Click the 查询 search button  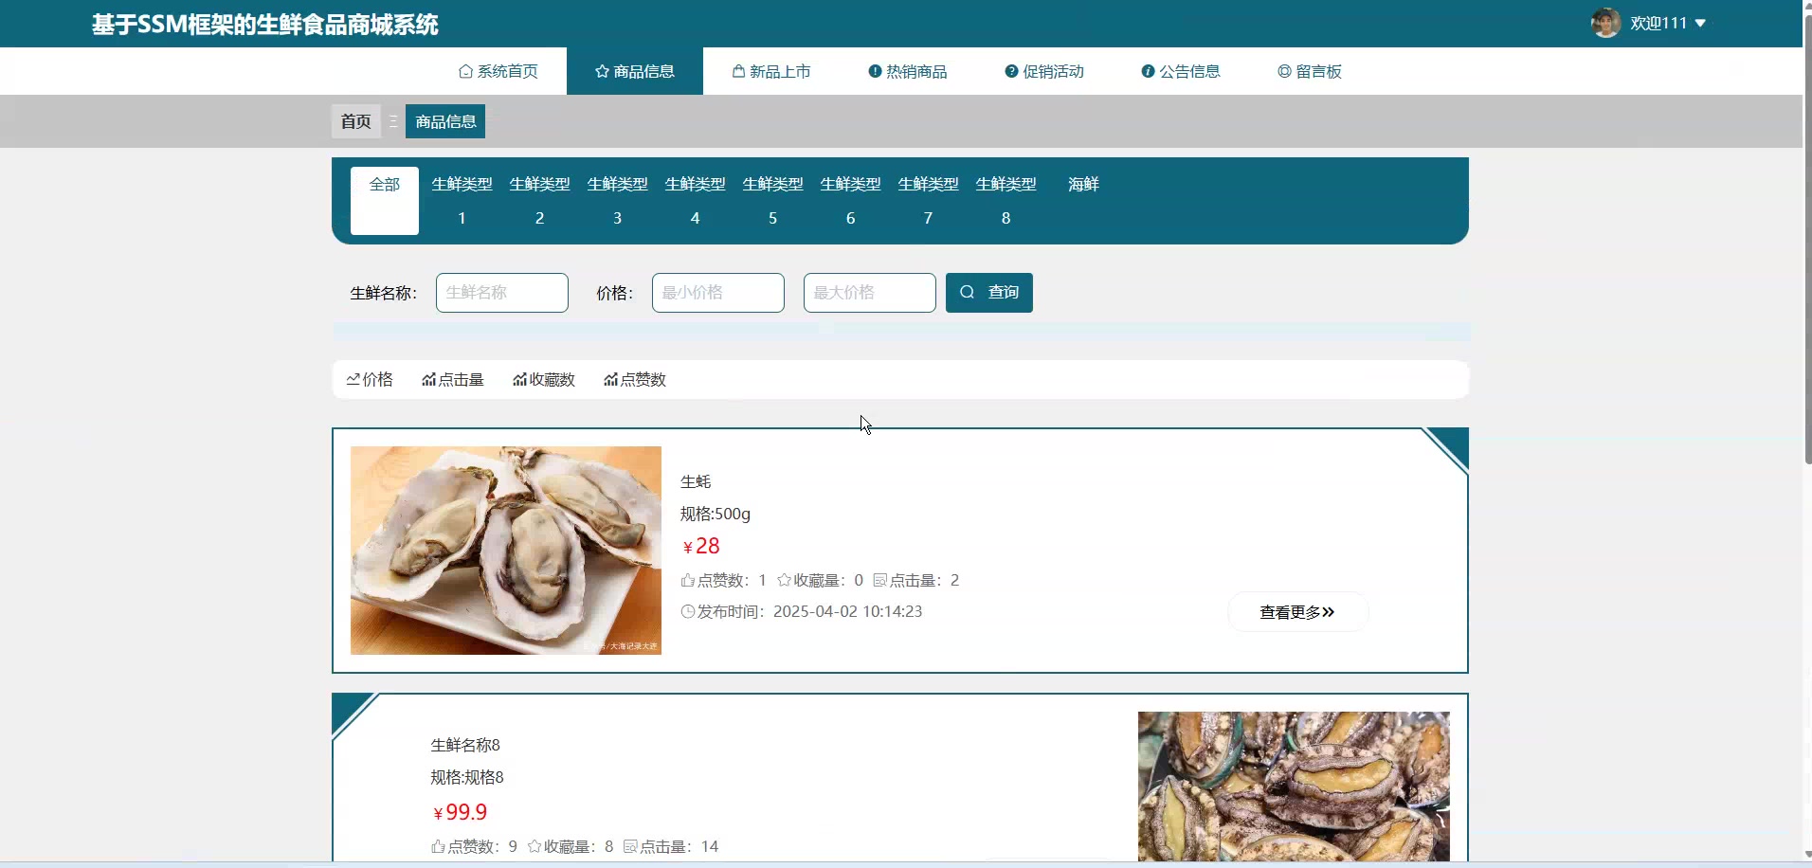click(x=989, y=293)
